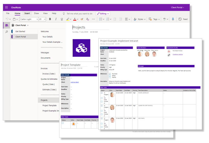Click the numbered list icon

pos(108,19)
